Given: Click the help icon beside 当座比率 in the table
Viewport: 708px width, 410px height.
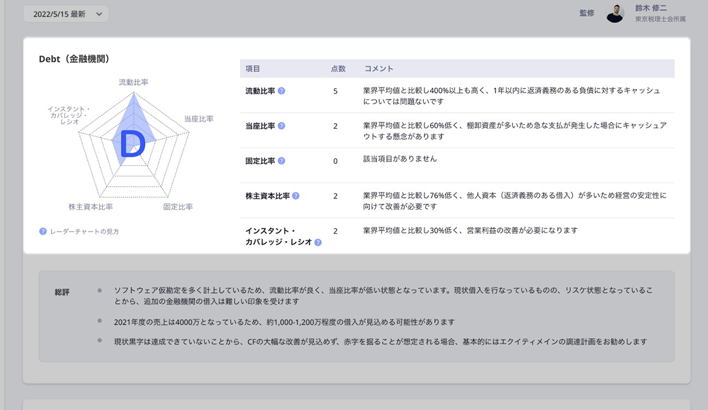Looking at the screenshot, I should pyautogui.click(x=282, y=126).
